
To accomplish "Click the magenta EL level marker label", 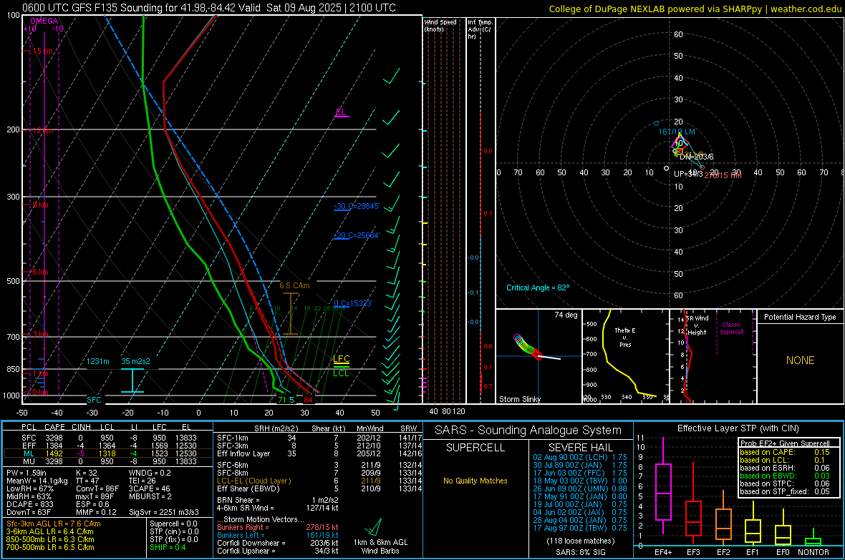I will pyautogui.click(x=341, y=112).
